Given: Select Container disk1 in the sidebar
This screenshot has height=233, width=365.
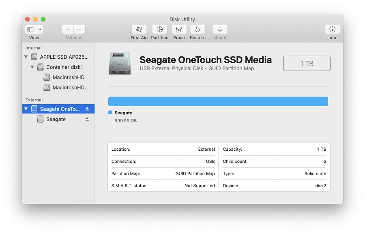Looking at the screenshot, I should tap(64, 67).
